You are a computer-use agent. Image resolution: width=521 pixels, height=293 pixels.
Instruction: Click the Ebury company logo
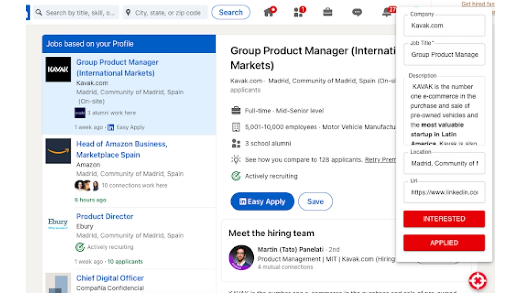(x=58, y=223)
